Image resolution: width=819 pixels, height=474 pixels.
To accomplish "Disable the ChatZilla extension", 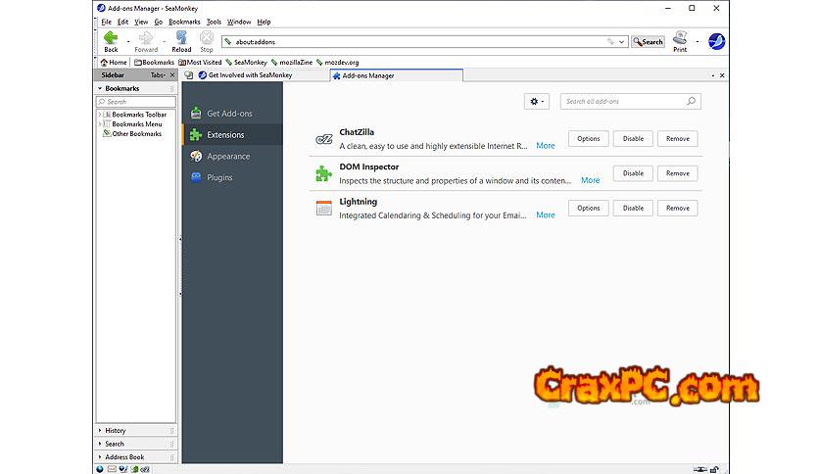I will click(633, 139).
